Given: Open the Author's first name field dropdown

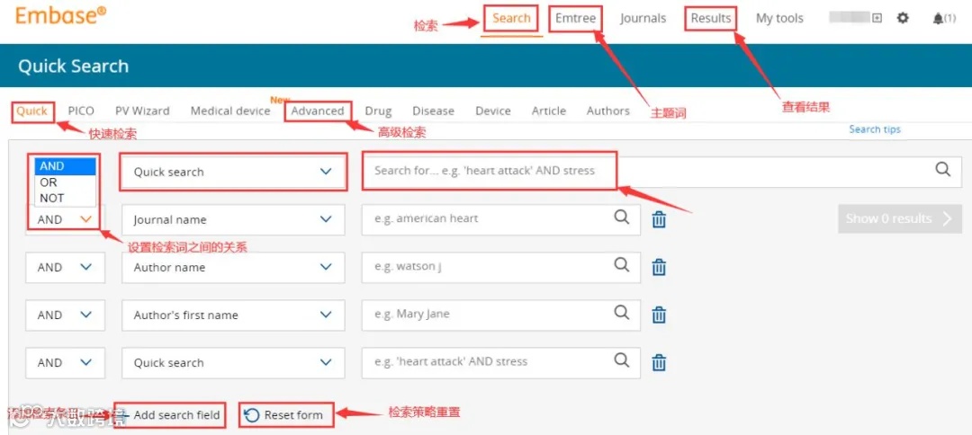Looking at the screenshot, I should point(233,315).
